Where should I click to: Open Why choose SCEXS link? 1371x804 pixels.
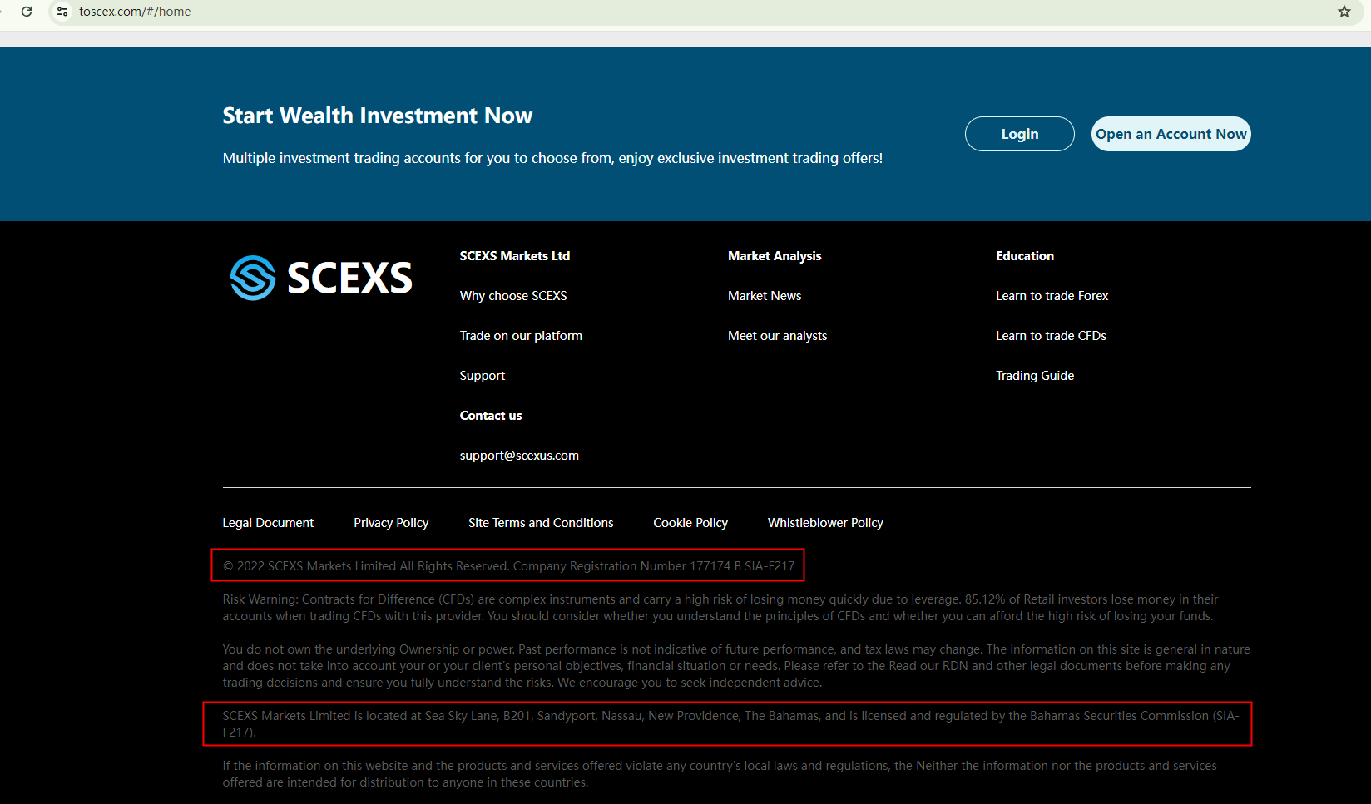coord(513,296)
